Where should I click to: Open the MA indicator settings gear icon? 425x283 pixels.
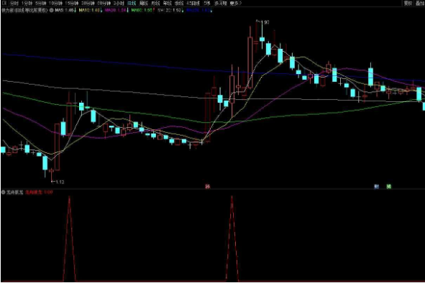pyautogui.click(x=51, y=10)
